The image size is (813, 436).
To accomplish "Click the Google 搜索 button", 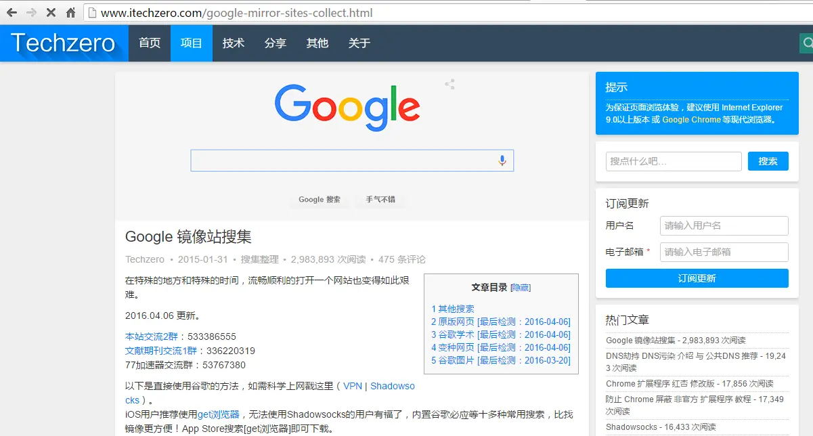I will pyautogui.click(x=320, y=200).
